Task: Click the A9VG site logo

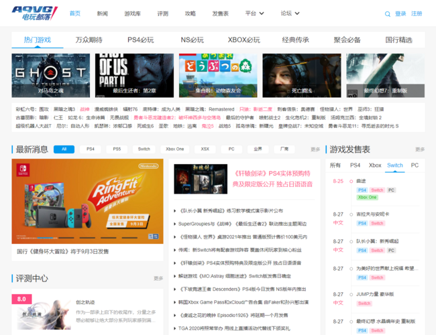Action: 34,13
